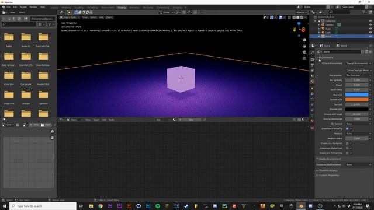The height and width of the screenshot is (210, 374).
Task: Open the Octane Daylight Model dropdown
Action: pyautogui.click(x=358, y=71)
